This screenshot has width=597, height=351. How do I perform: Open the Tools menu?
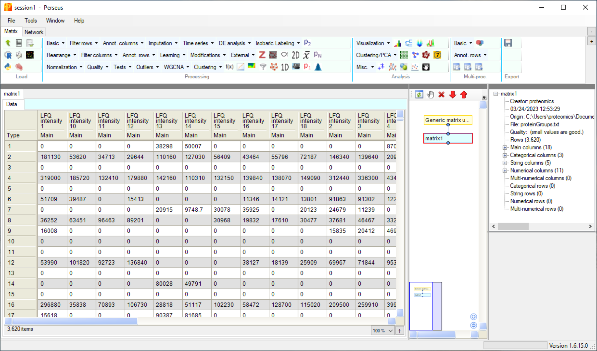click(31, 21)
